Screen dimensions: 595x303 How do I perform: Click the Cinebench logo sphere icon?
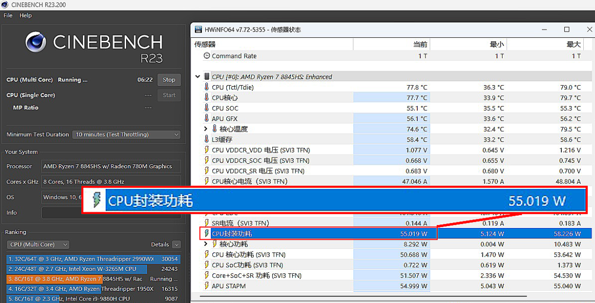click(x=36, y=42)
